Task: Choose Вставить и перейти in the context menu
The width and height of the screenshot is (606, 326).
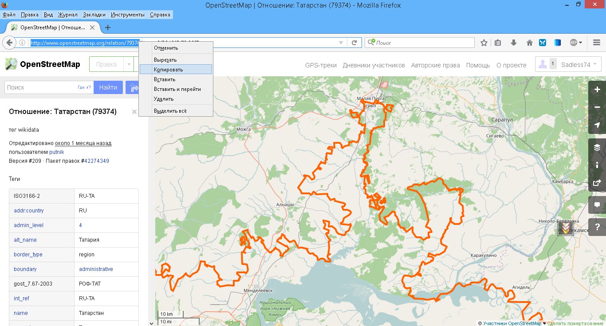Action: pyautogui.click(x=176, y=89)
